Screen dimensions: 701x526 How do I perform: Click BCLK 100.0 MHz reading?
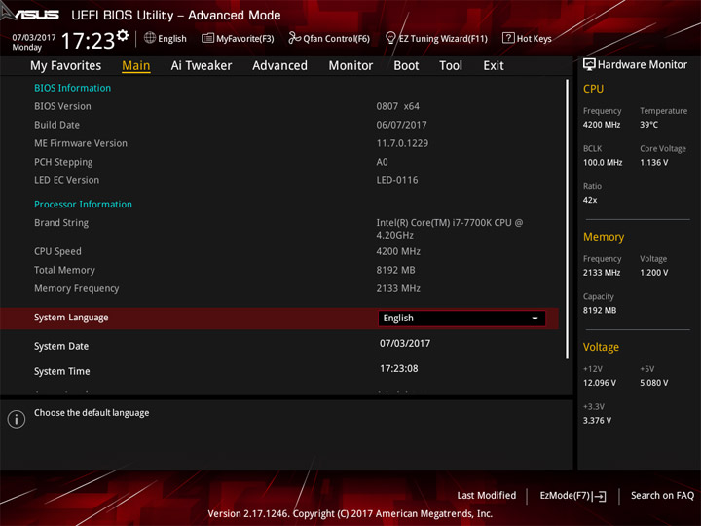point(603,162)
